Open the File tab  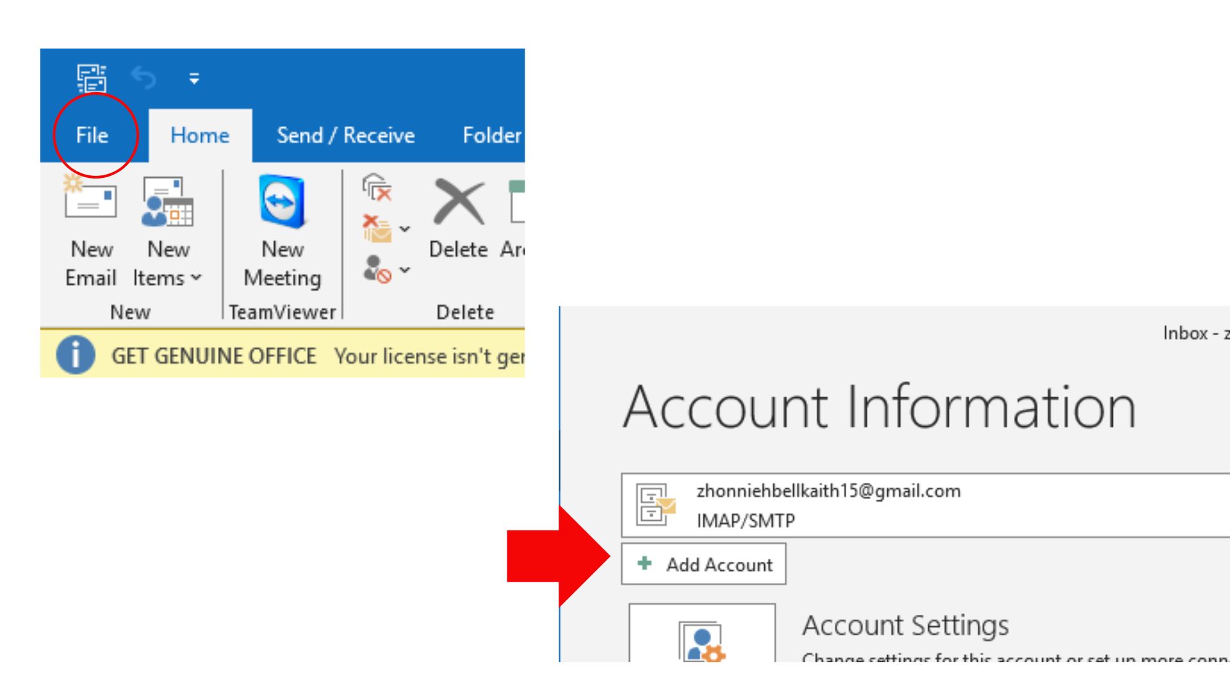pyautogui.click(x=92, y=135)
